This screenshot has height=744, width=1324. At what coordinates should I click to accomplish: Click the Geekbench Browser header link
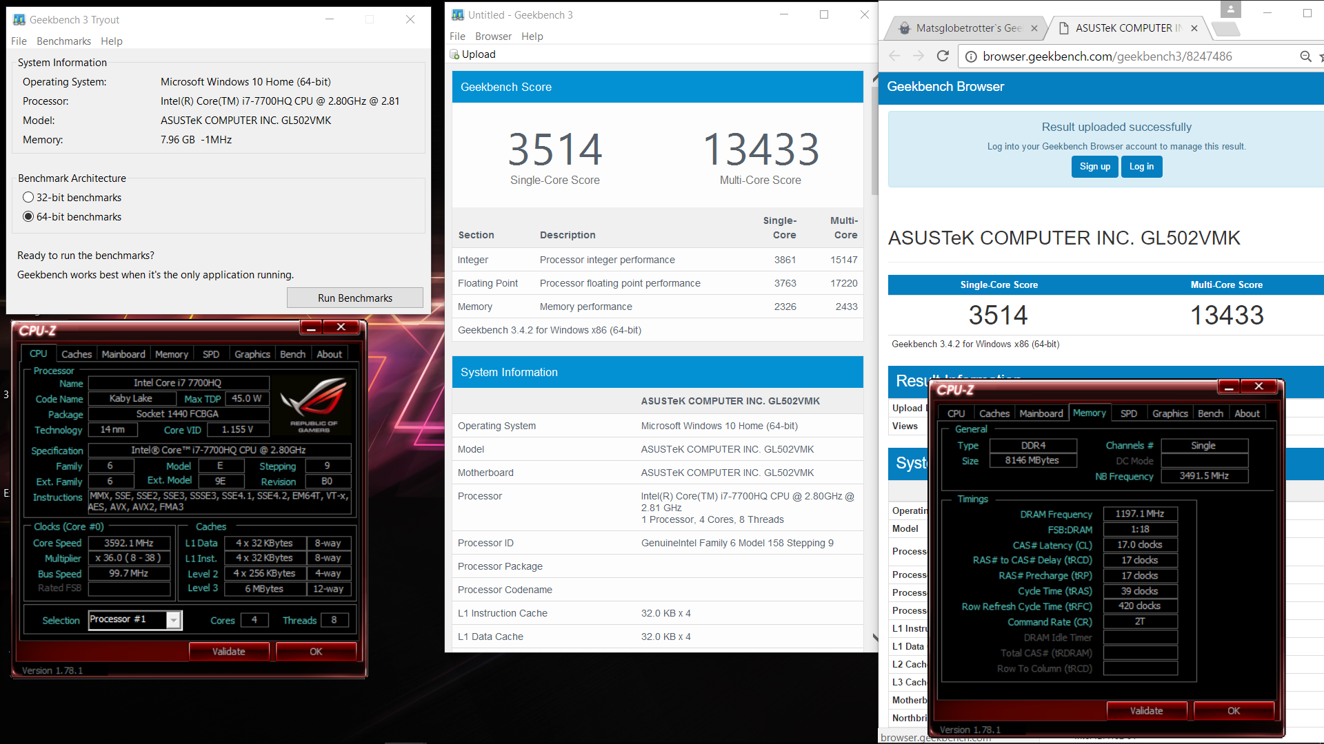click(945, 87)
